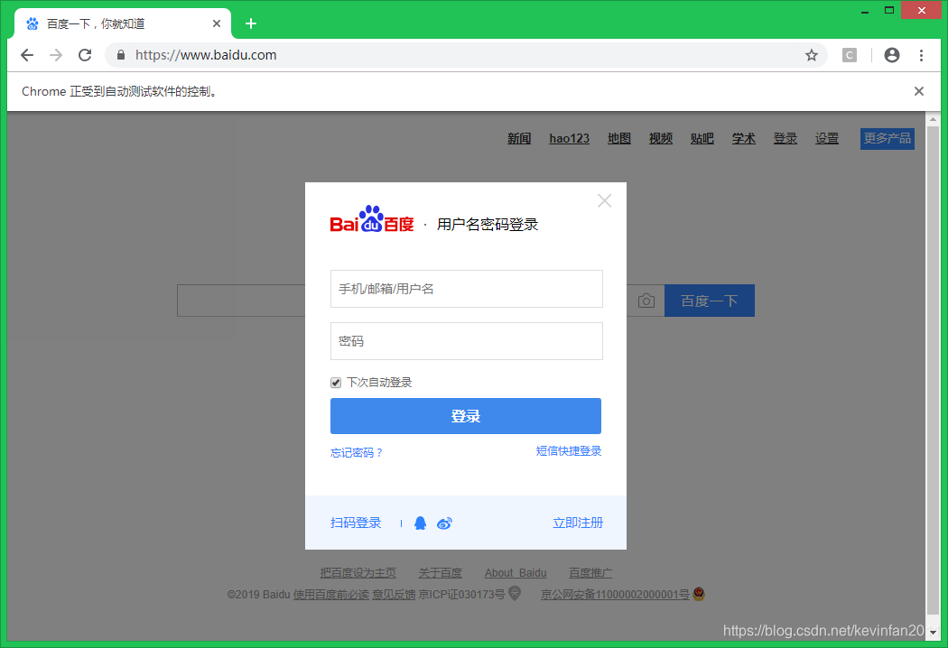Switch to 扫码登录
The image size is (948, 648).
point(356,523)
